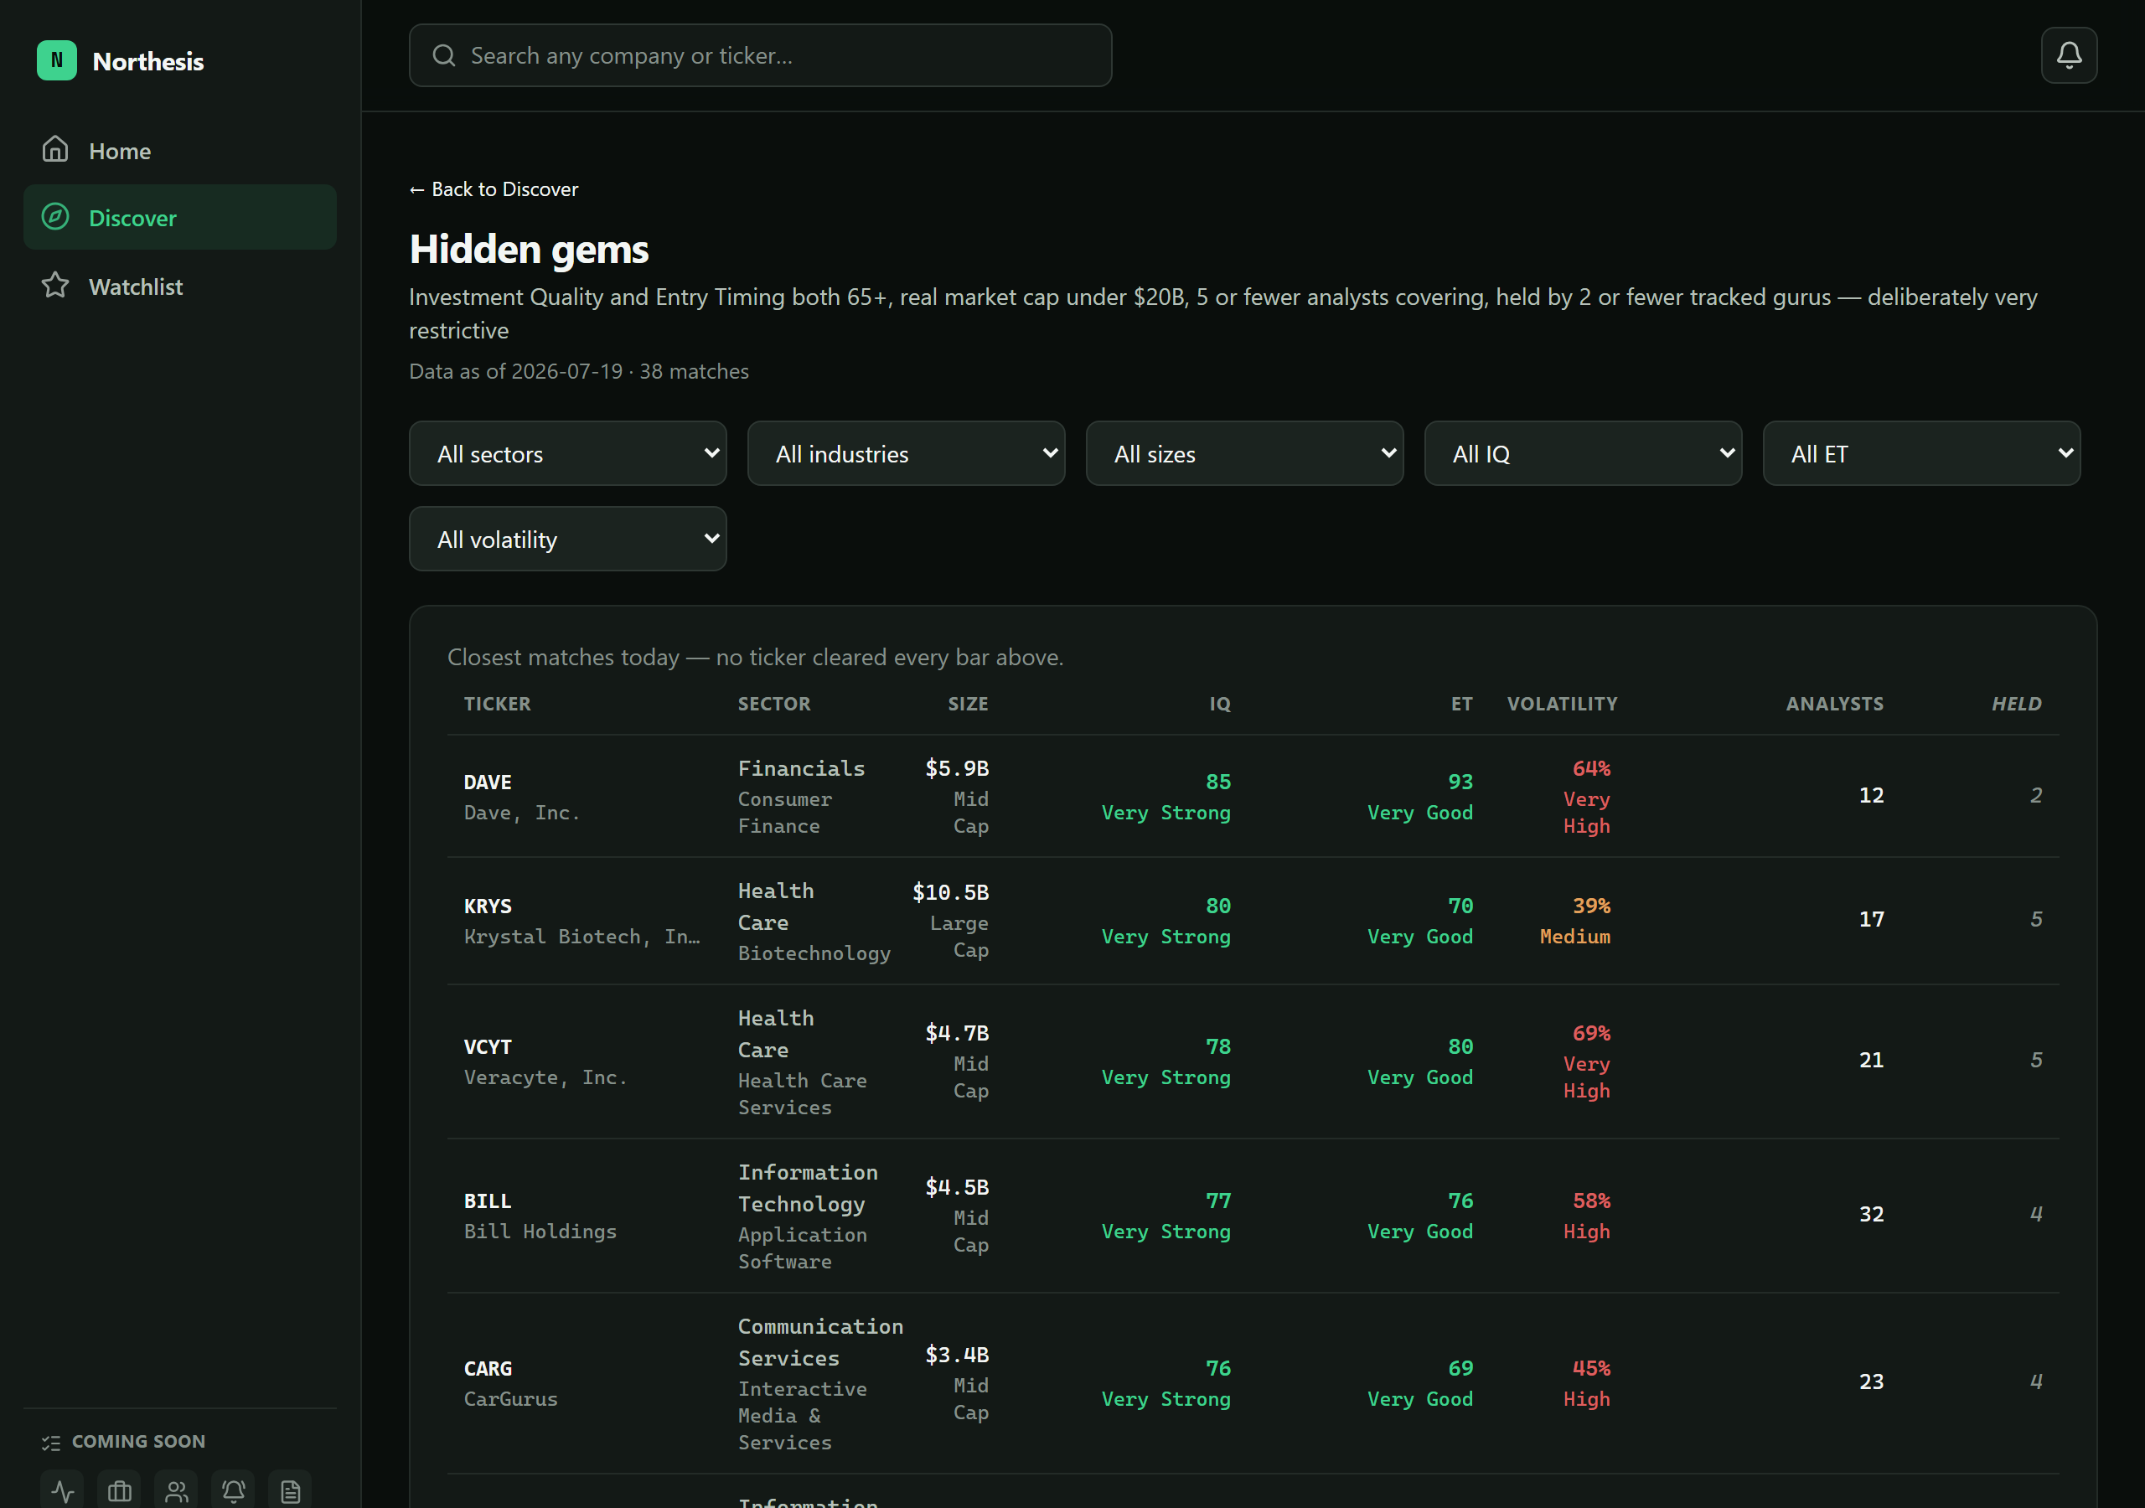Select Discover in the sidebar
The height and width of the screenshot is (1508, 2145).
coord(179,217)
